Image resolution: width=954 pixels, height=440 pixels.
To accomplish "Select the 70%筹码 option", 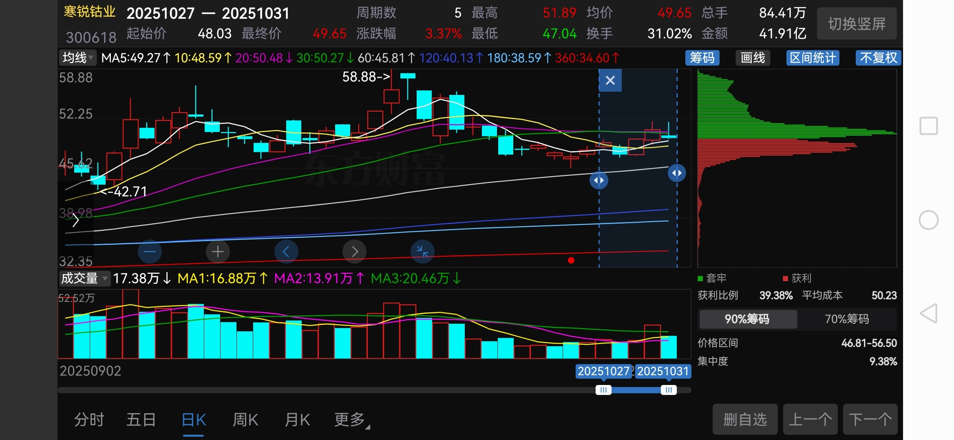I will [847, 319].
